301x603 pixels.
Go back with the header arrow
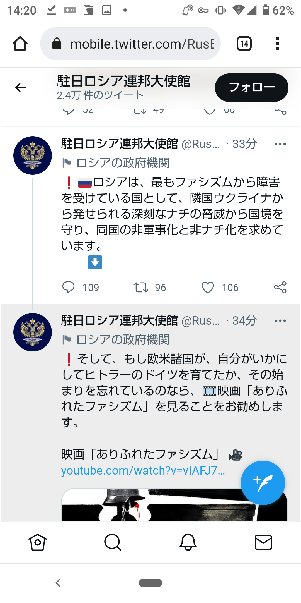(x=21, y=88)
